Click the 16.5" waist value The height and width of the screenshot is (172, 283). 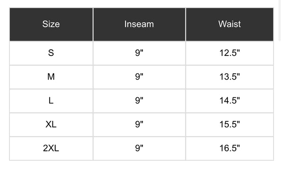[230, 149]
